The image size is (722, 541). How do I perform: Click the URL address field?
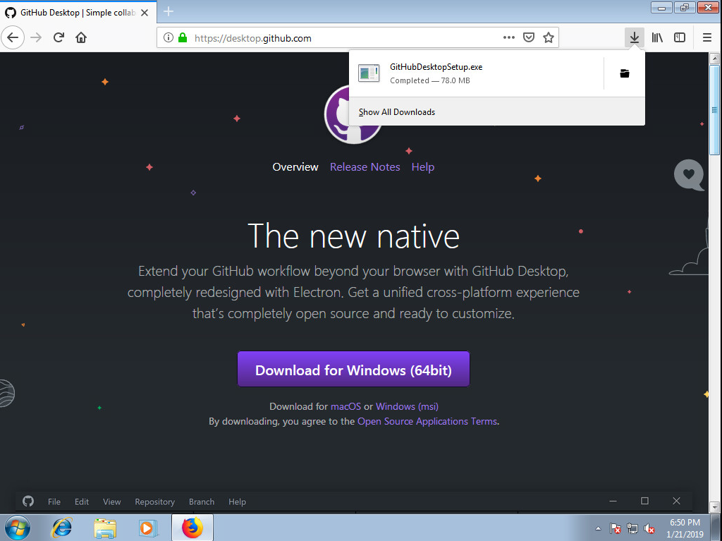[x=345, y=38]
